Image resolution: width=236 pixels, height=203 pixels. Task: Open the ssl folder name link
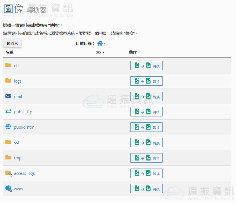pyautogui.click(x=16, y=143)
